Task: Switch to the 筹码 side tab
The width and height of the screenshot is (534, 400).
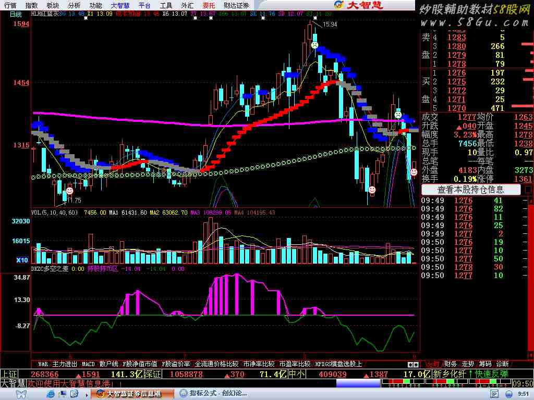Action: coord(486,364)
